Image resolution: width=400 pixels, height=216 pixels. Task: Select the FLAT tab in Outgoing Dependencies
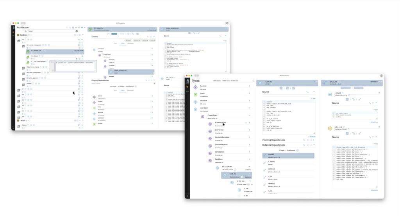tap(115, 90)
